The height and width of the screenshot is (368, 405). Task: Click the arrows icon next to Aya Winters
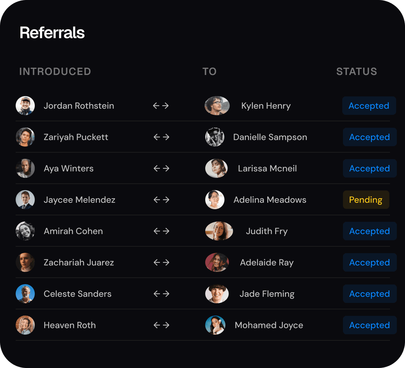162,168
